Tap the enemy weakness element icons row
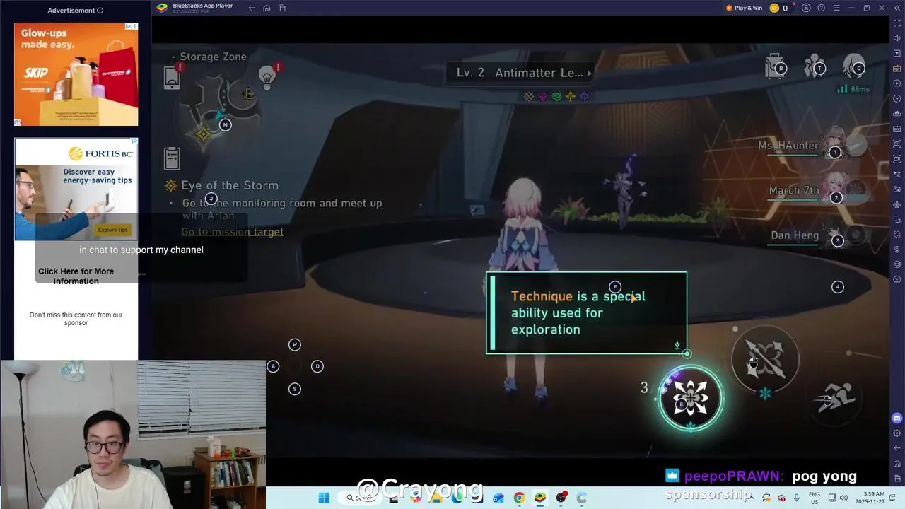Viewport: 905px width, 509px height. click(556, 96)
